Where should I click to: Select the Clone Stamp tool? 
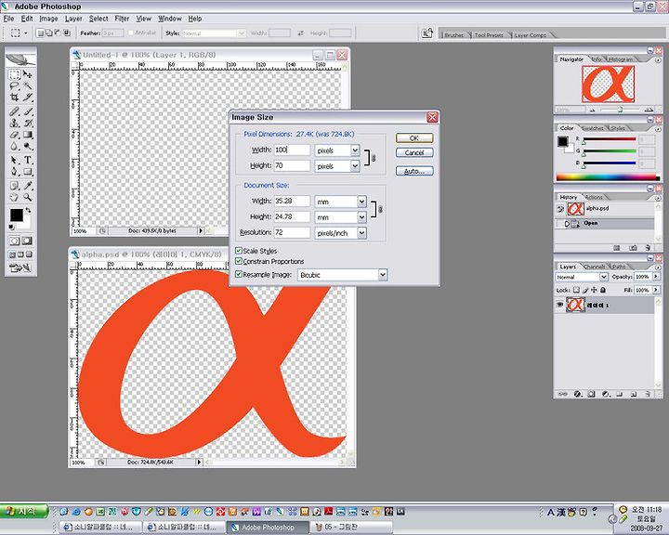(x=15, y=124)
